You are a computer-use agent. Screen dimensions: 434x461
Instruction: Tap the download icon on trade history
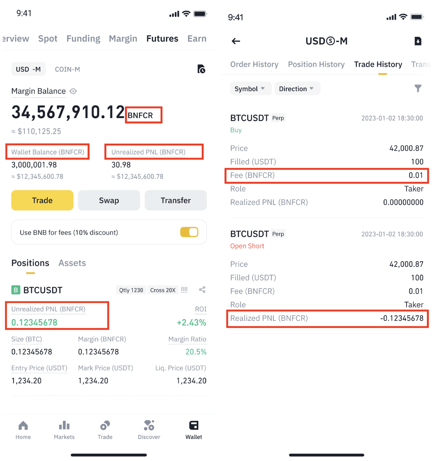pyautogui.click(x=418, y=41)
